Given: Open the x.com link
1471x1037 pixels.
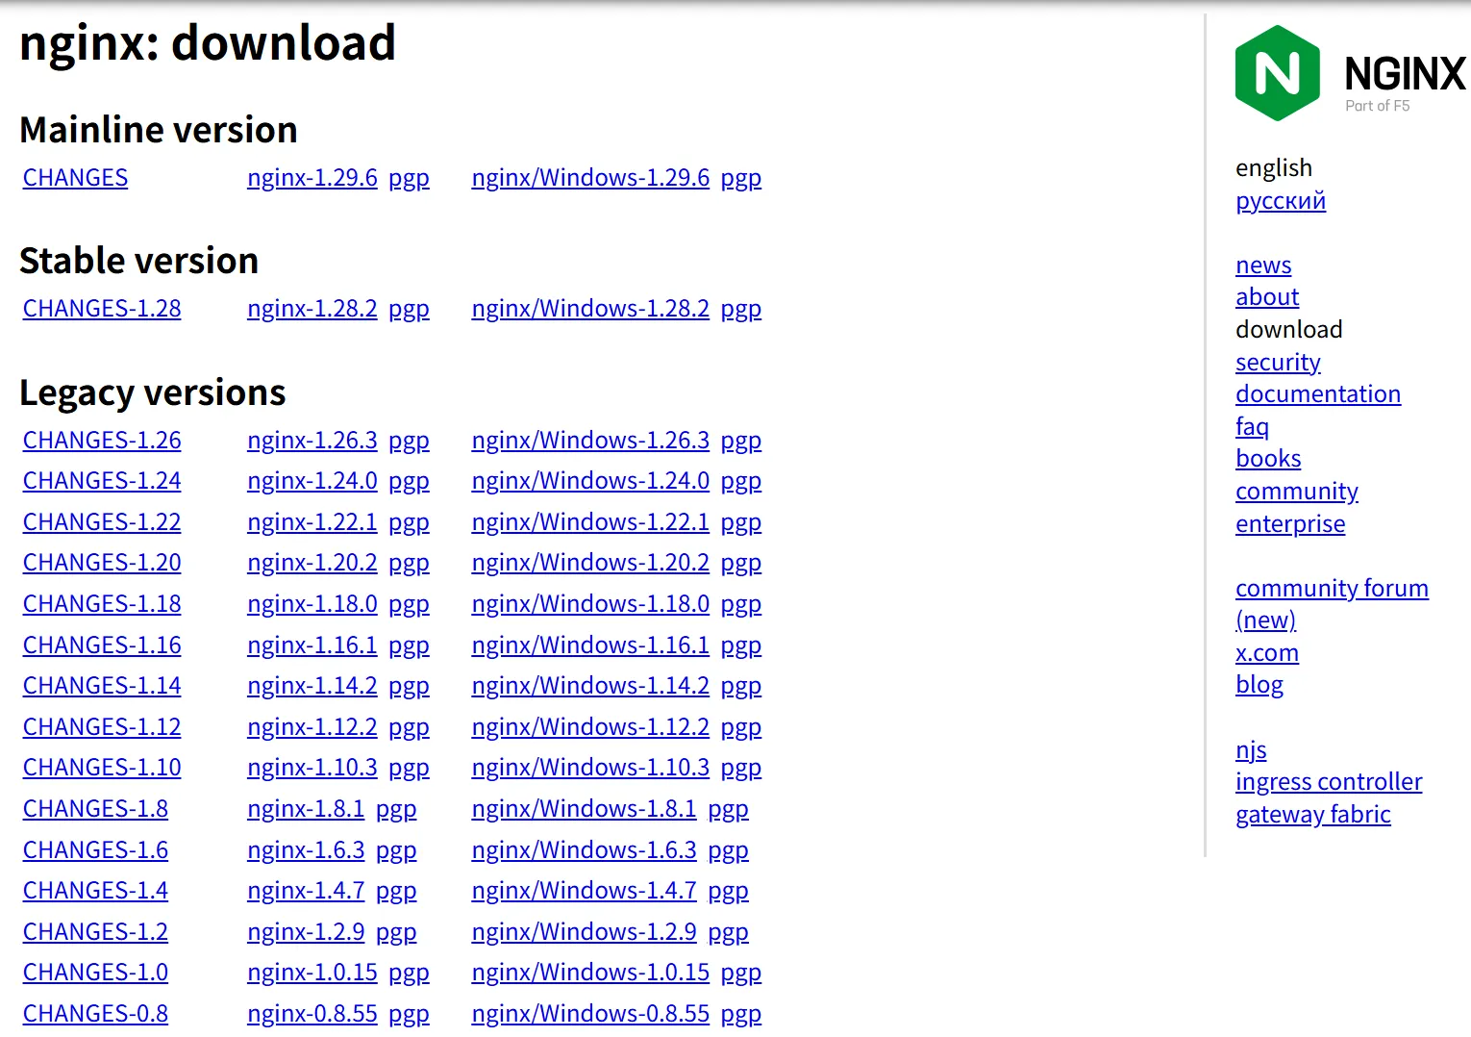Looking at the screenshot, I should [1266, 653].
